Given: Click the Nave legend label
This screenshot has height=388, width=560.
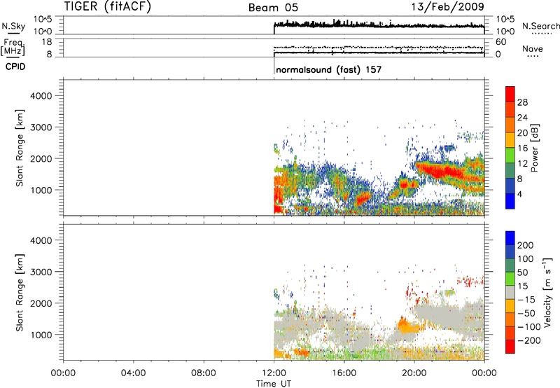Looking at the screenshot, I should pos(532,48).
